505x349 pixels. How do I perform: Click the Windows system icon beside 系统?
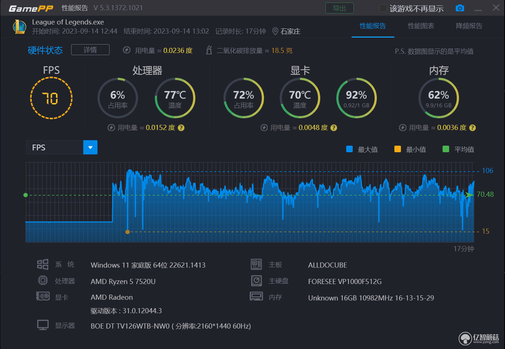click(x=42, y=264)
